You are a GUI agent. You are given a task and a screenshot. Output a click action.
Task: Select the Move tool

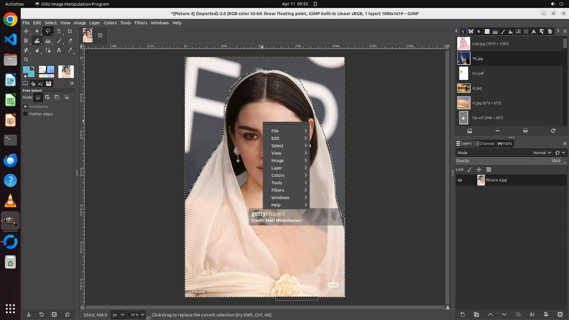tap(26, 31)
